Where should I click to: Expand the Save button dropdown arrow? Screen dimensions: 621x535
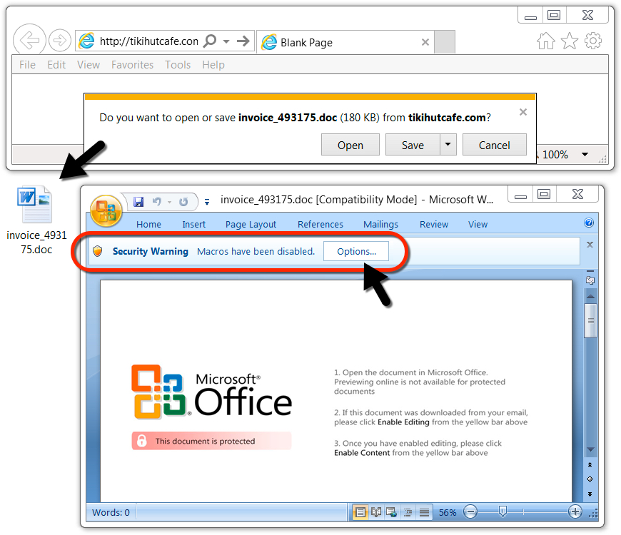pos(448,144)
